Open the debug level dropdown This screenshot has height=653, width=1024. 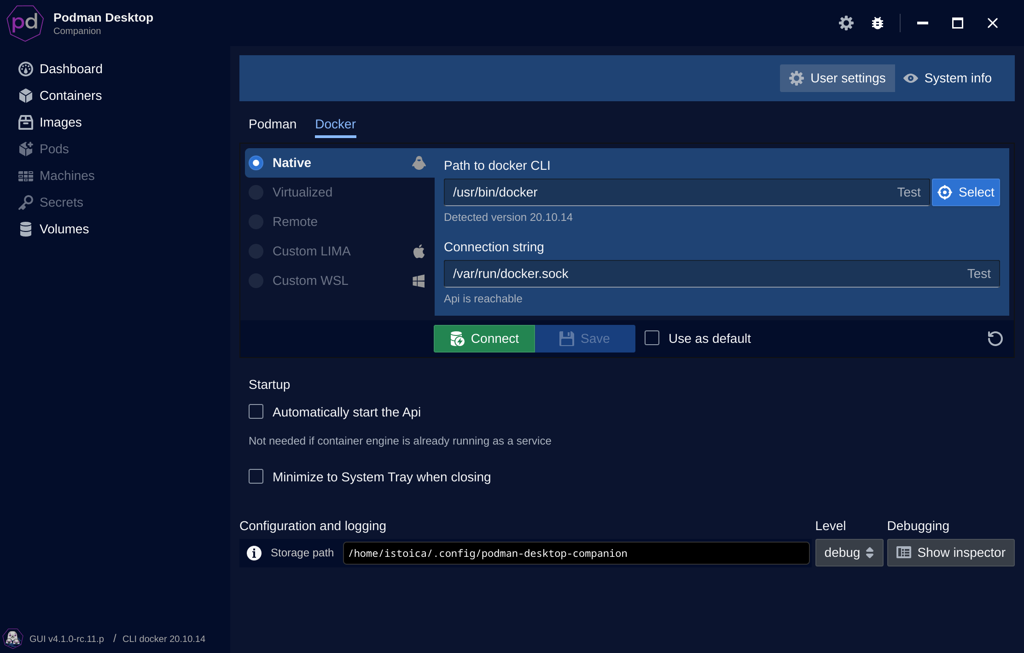pyautogui.click(x=849, y=553)
